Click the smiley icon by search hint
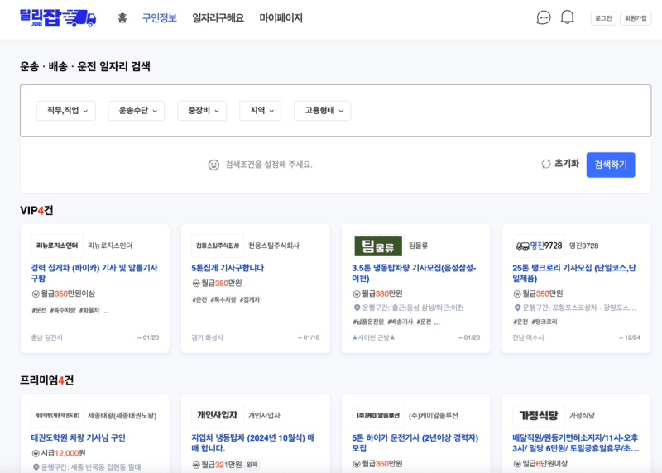 [213, 165]
